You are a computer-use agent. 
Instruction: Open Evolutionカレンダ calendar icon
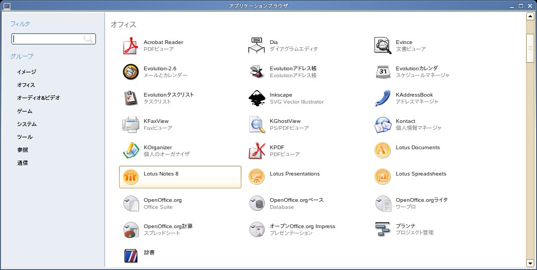382,72
